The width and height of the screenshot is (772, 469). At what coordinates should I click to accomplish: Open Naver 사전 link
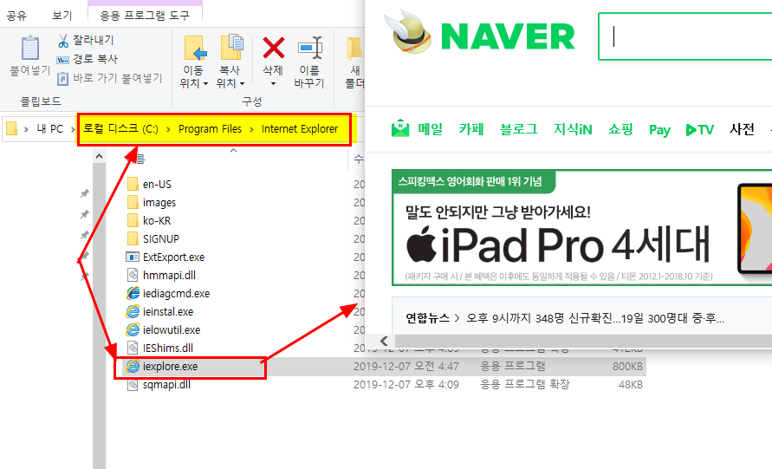click(x=742, y=129)
